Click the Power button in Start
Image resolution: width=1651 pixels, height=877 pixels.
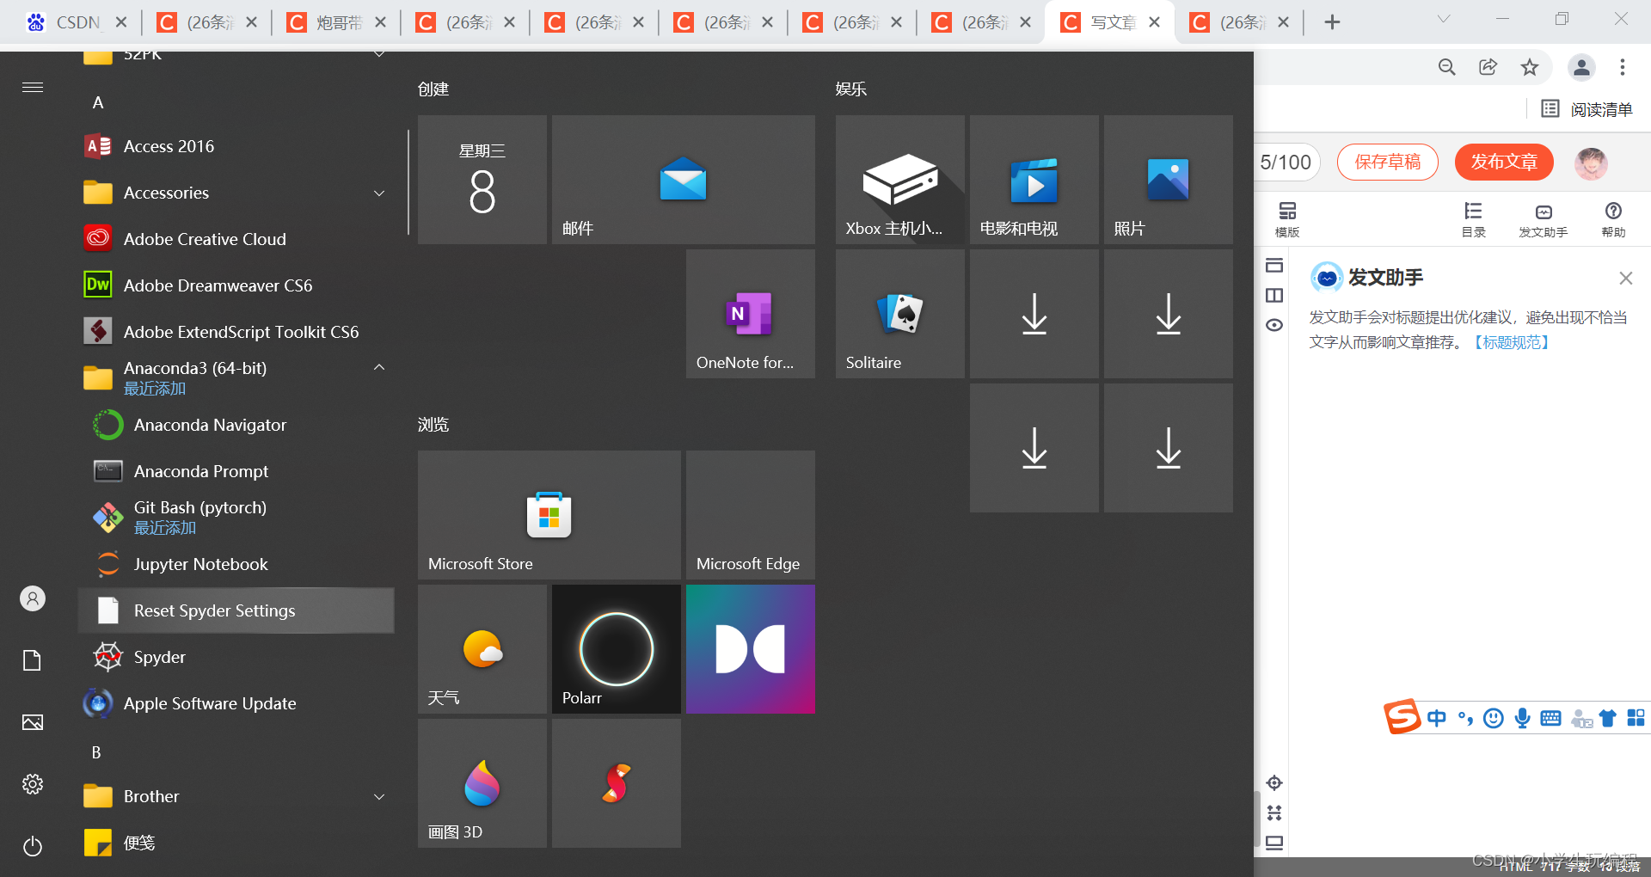point(33,846)
